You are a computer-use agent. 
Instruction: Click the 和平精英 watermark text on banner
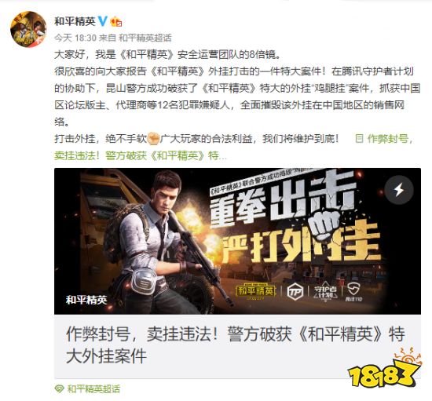[x=86, y=300]
